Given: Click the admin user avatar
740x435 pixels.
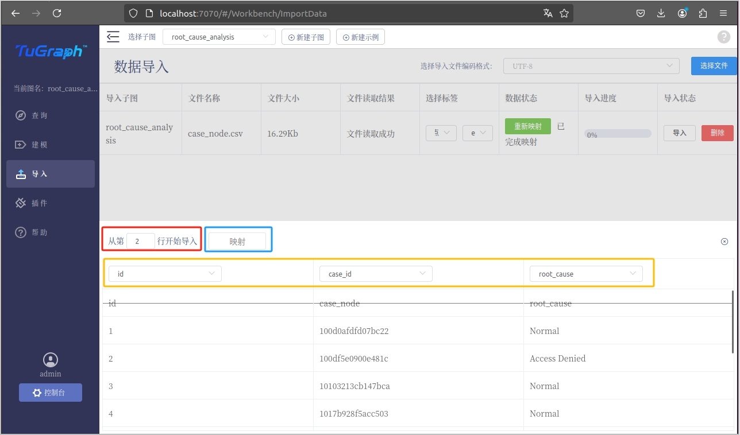Looking at the screenshot, I should click(x=51, y=360).
